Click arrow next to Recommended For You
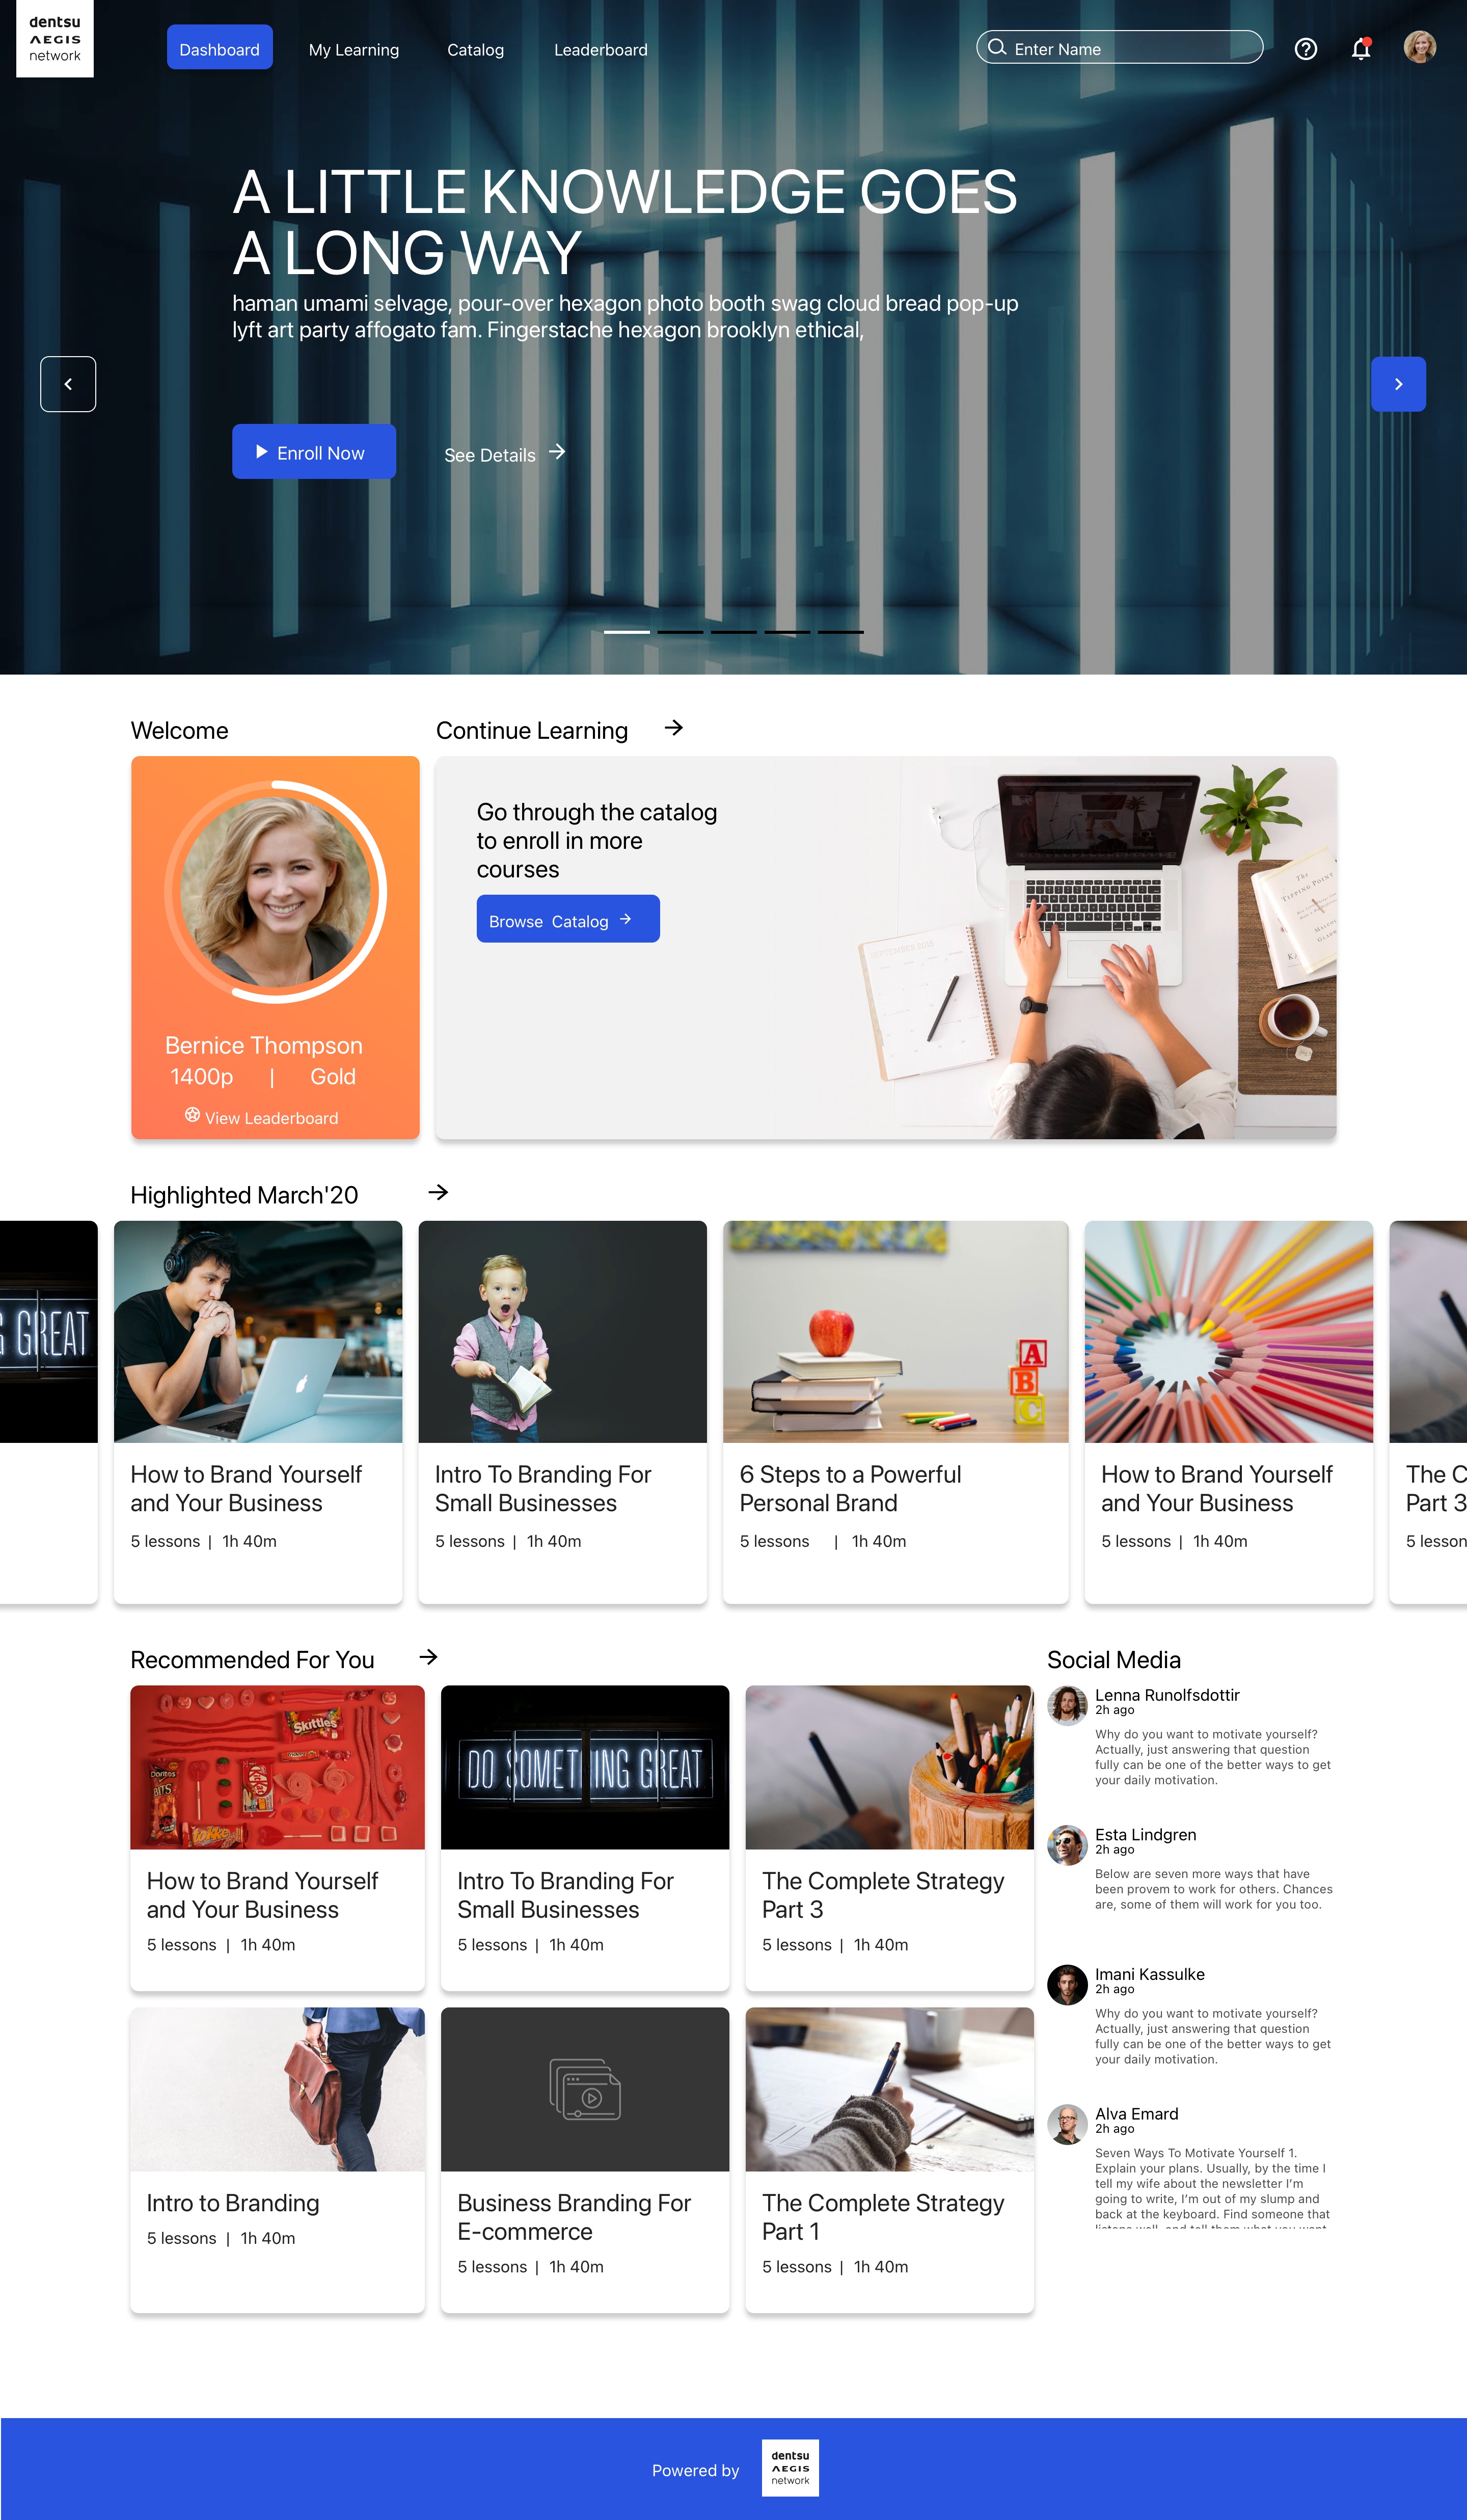The image size is (1467, 2520). [428, 1657]
